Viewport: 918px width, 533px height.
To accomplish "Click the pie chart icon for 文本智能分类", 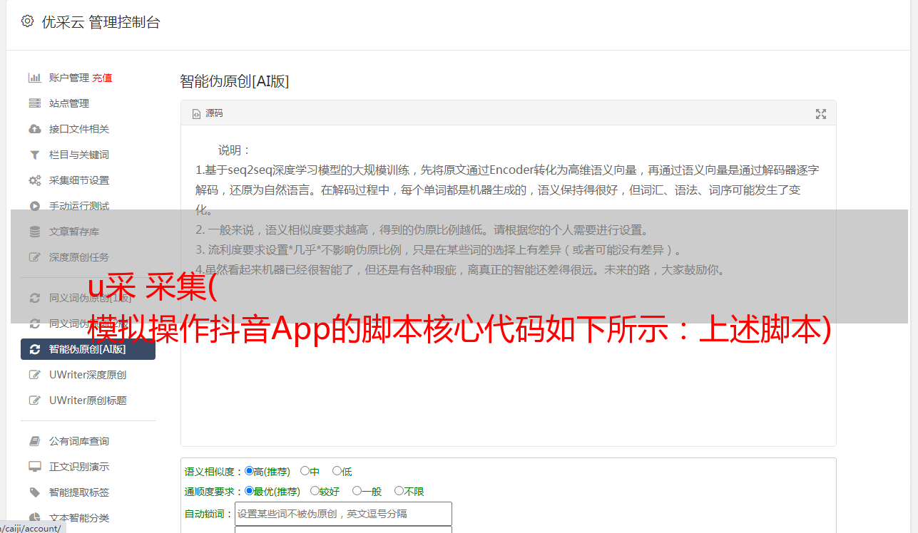I will tap(34, 518).
